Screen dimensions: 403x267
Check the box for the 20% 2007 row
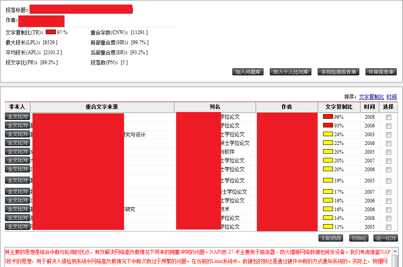coord(388,161)
